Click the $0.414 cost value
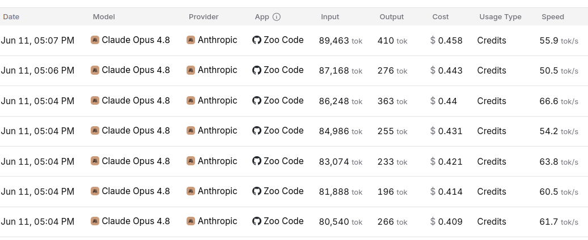The width and height of the screenshot is (588, 240). click(446, 192)
